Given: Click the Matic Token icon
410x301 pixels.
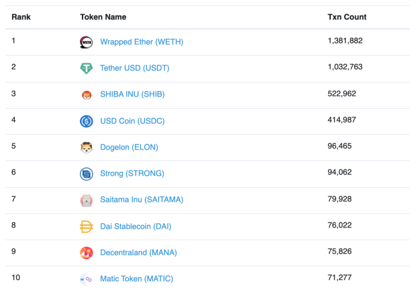Looking at the screenshot, I should [x=86, y=279].
